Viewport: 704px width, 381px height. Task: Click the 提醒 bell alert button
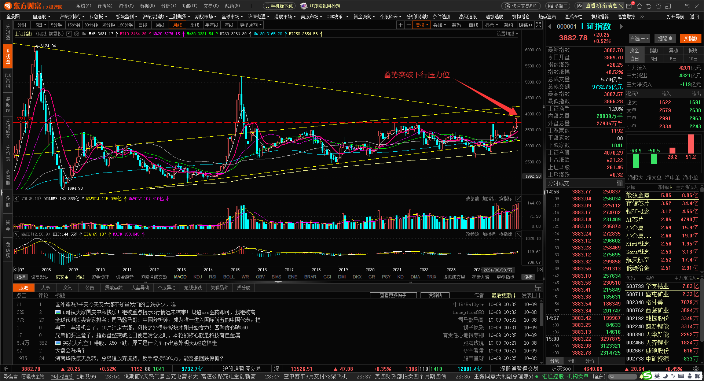pyautogui.click(x=665, y=38)
